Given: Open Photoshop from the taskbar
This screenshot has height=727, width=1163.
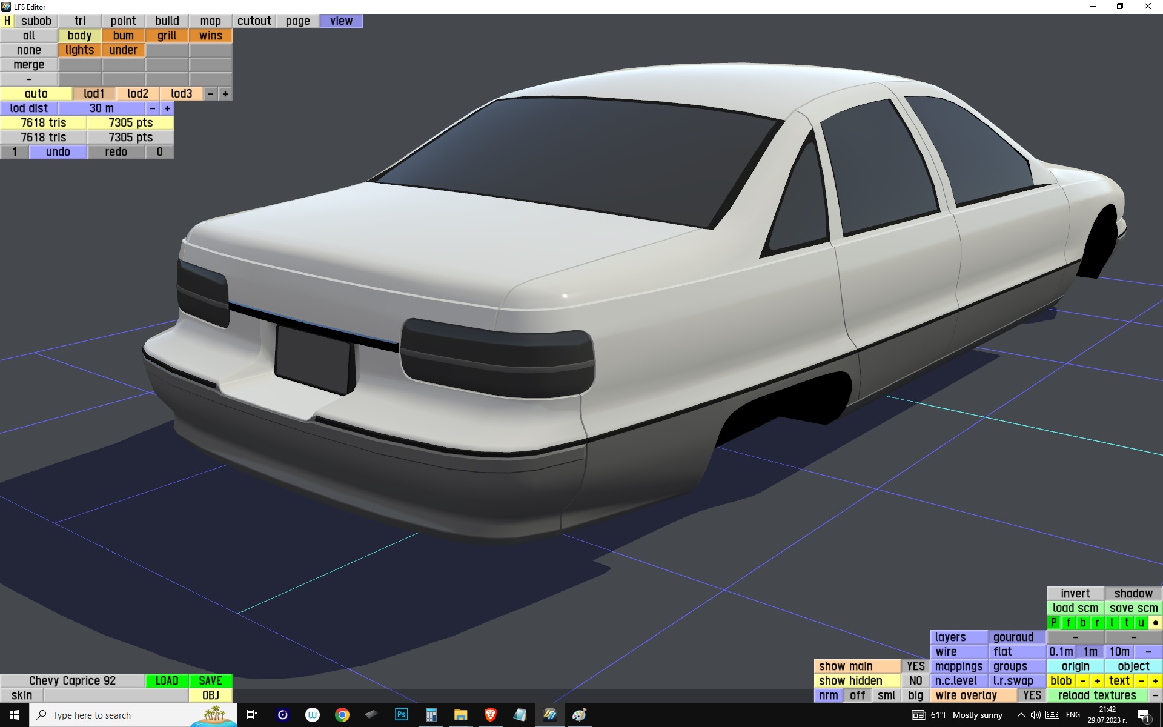Looking at the screenshot, I should tap(401, 715).
